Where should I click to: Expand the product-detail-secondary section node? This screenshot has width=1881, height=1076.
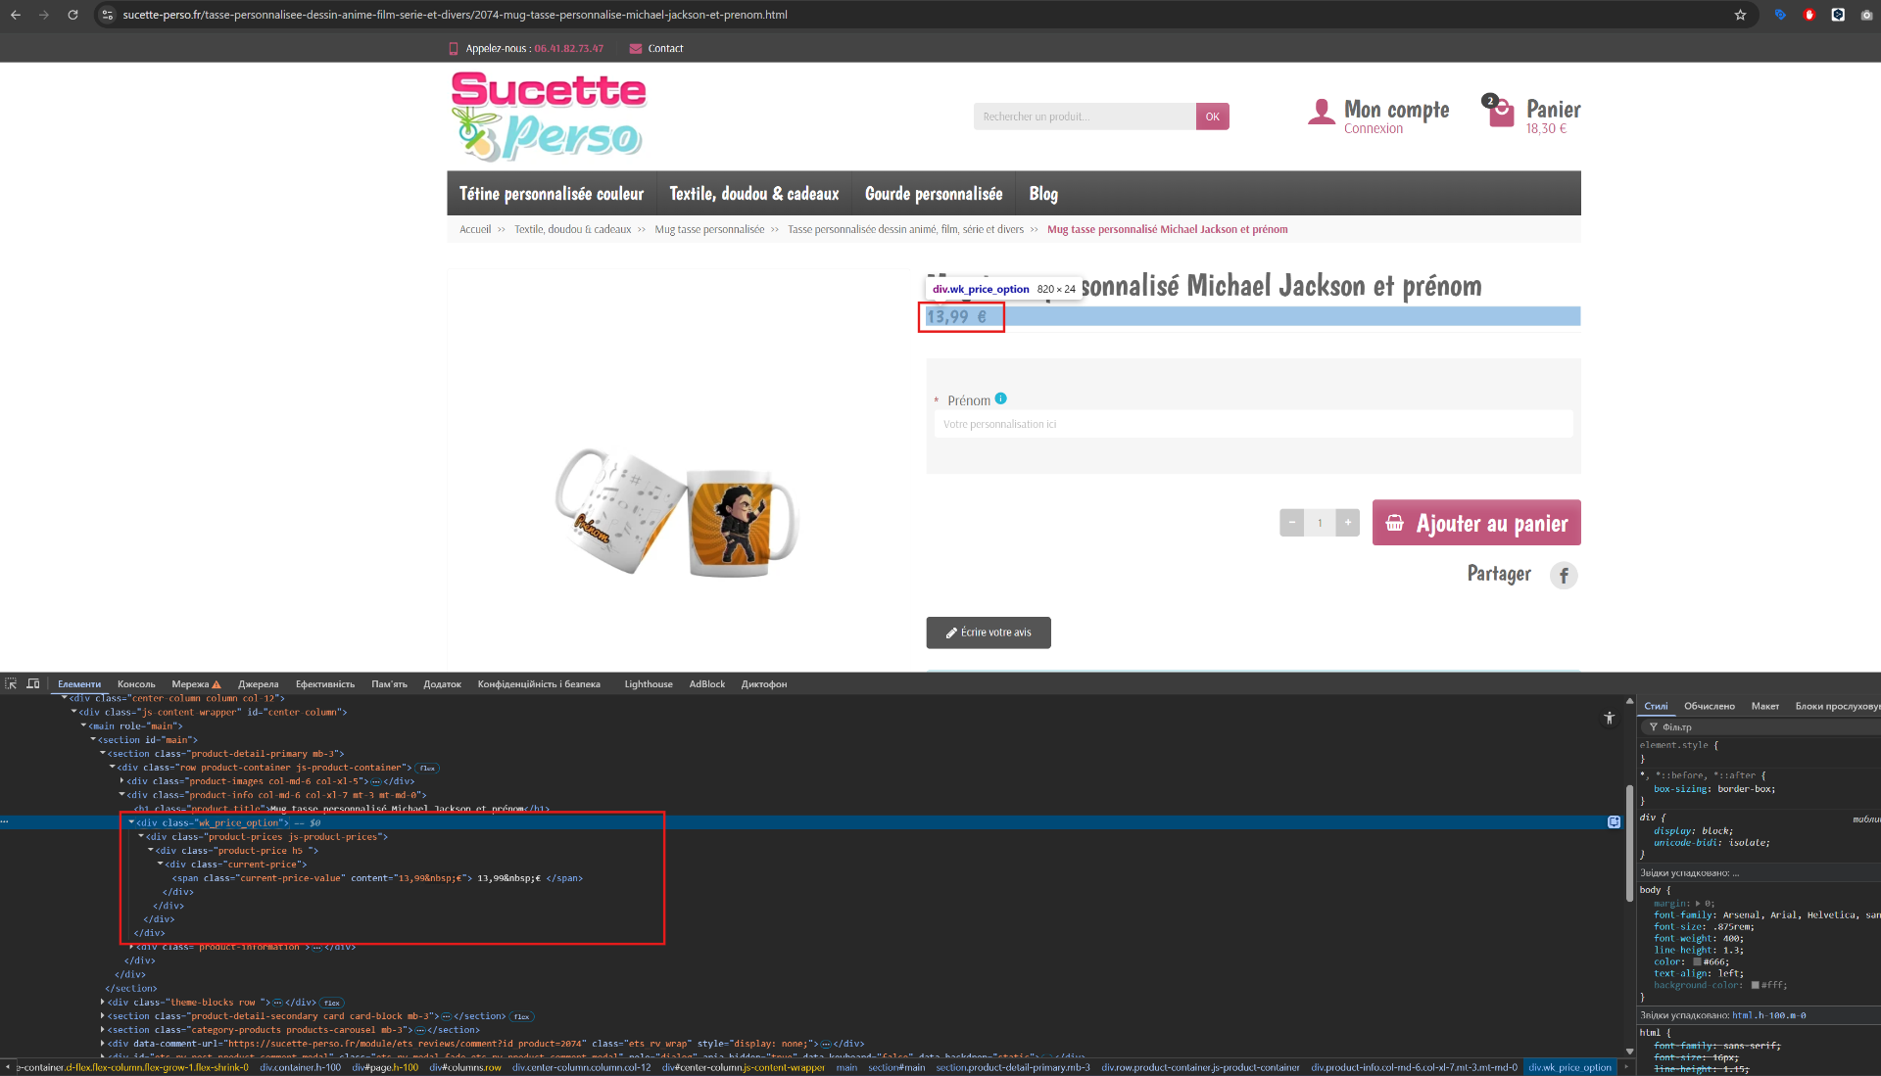tap(103, 1016)
